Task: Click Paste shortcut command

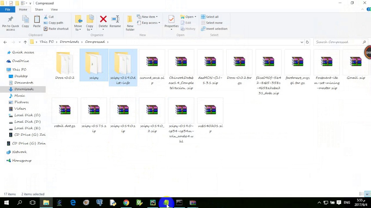Action: 56,29
